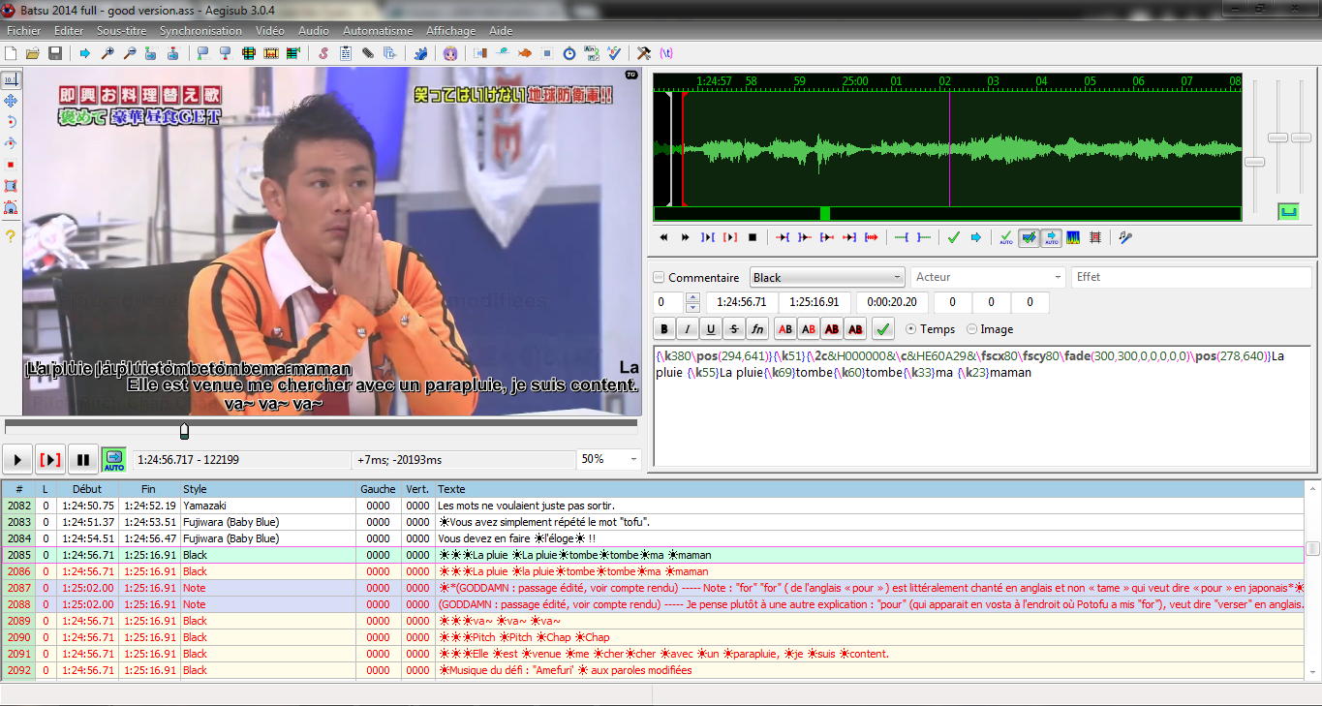Toggle video AUTO scroll button beside pause
The width and height of the screenshot is (1322, 706).
tap(114, 459)
